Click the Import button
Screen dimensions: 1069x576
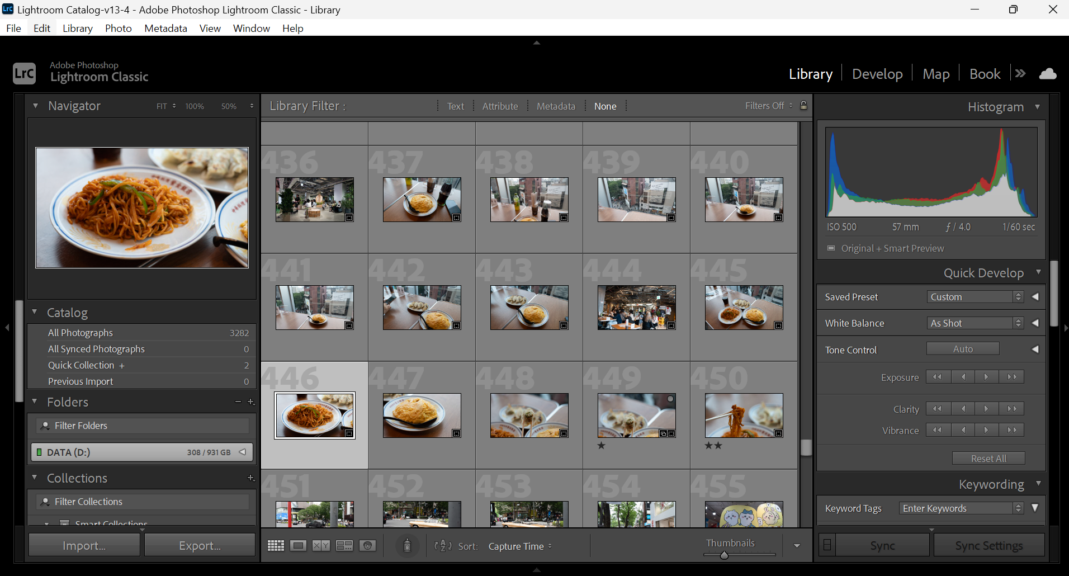point(84,545)
